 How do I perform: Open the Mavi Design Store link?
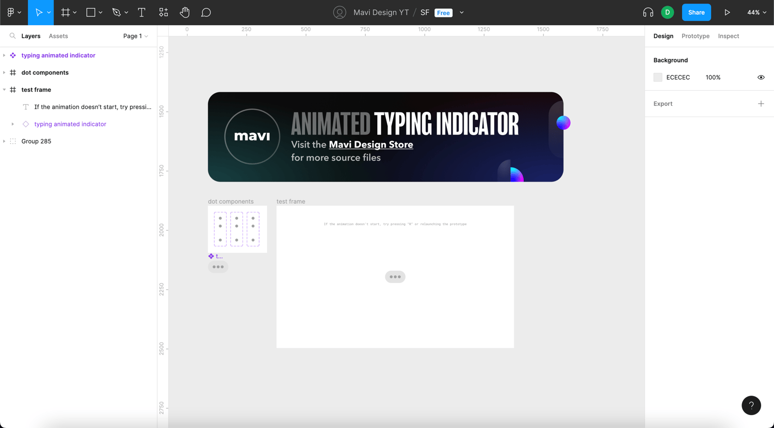coord(371,145)
